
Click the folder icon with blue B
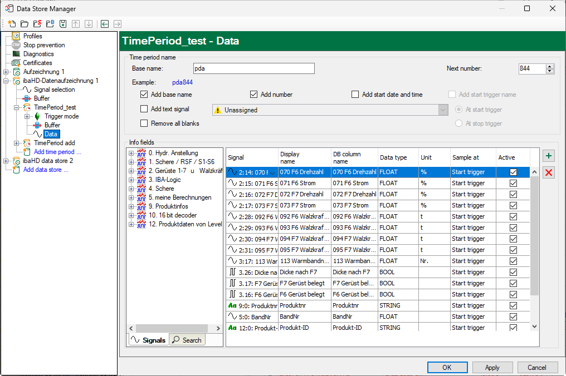50,24
